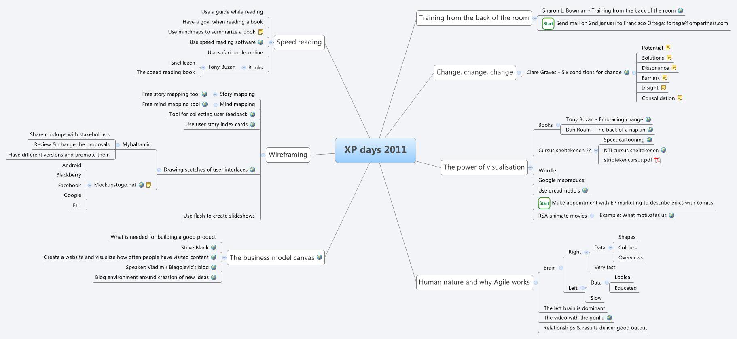The image size is (737, 339).
Task: Click the Start marker on Send mail topic
Action: click(548, 23)
